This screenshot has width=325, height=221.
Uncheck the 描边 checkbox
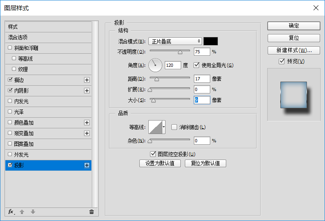point(10,80)
